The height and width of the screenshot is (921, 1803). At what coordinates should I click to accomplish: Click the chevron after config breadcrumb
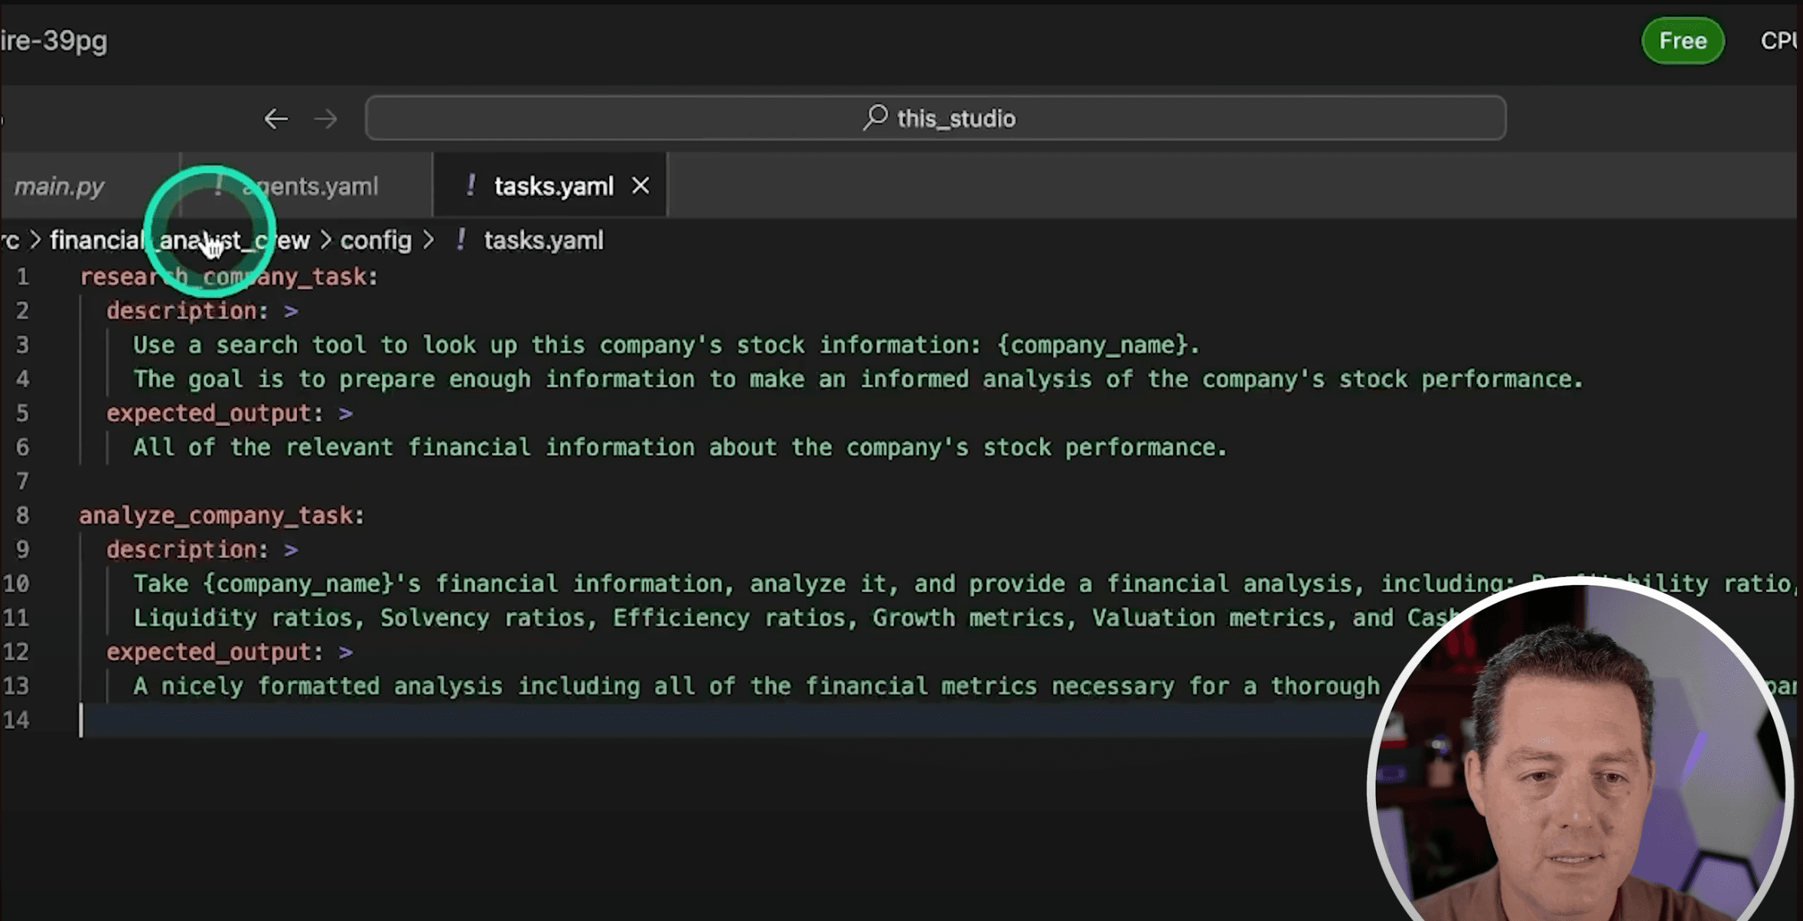(x=429, y=240)
